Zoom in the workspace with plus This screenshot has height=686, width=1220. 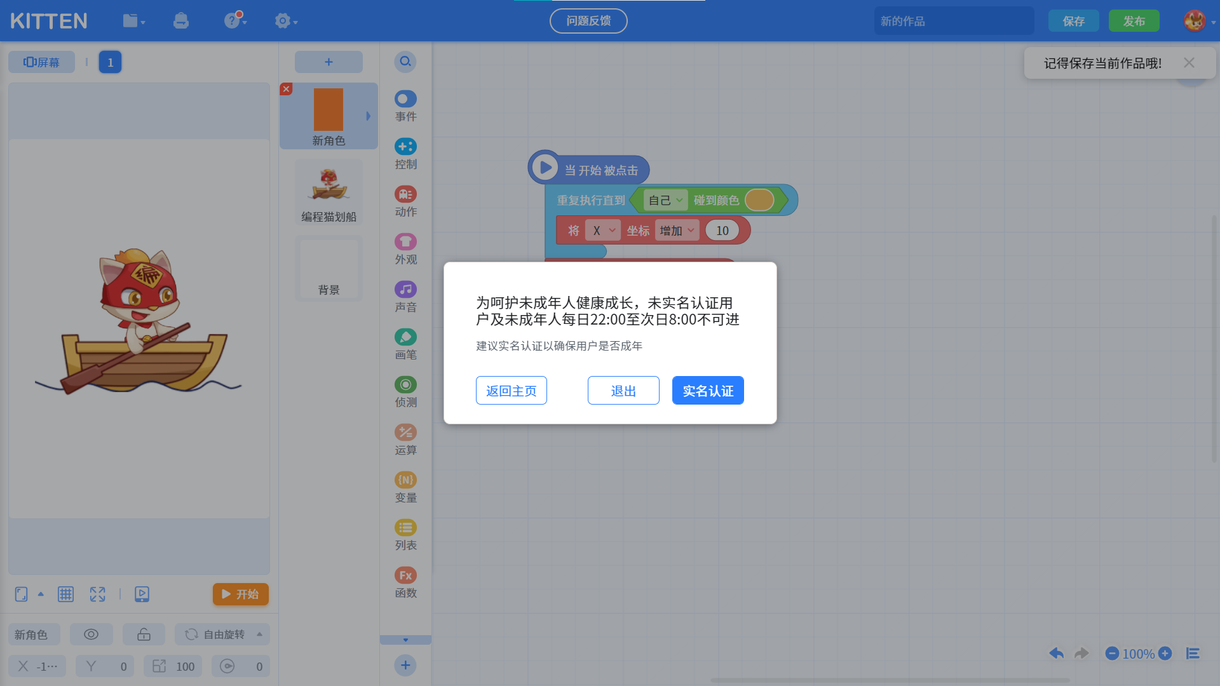tap(1165, 653)
